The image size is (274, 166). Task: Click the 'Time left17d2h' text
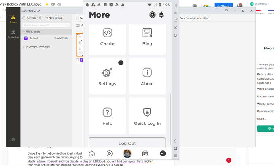click(61, 38)
